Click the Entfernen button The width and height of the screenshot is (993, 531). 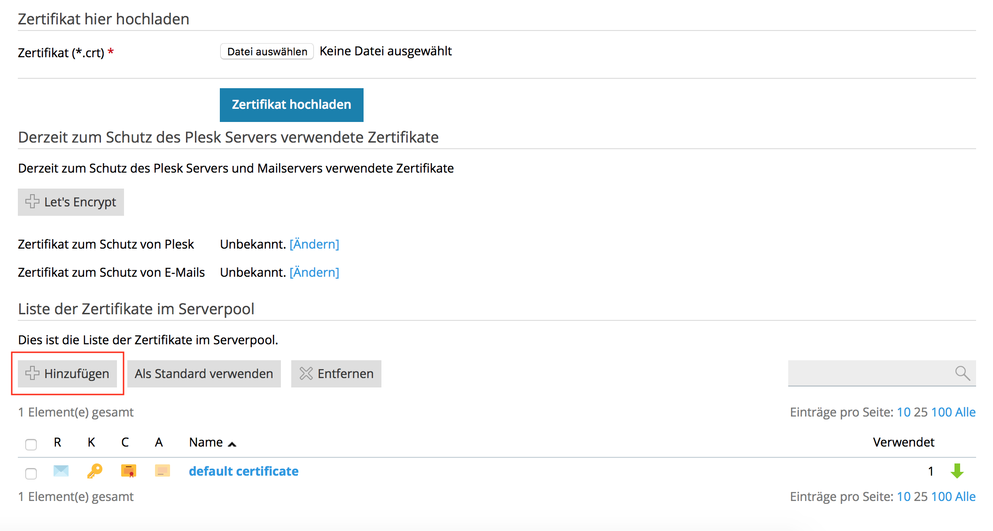coord(336,374)
